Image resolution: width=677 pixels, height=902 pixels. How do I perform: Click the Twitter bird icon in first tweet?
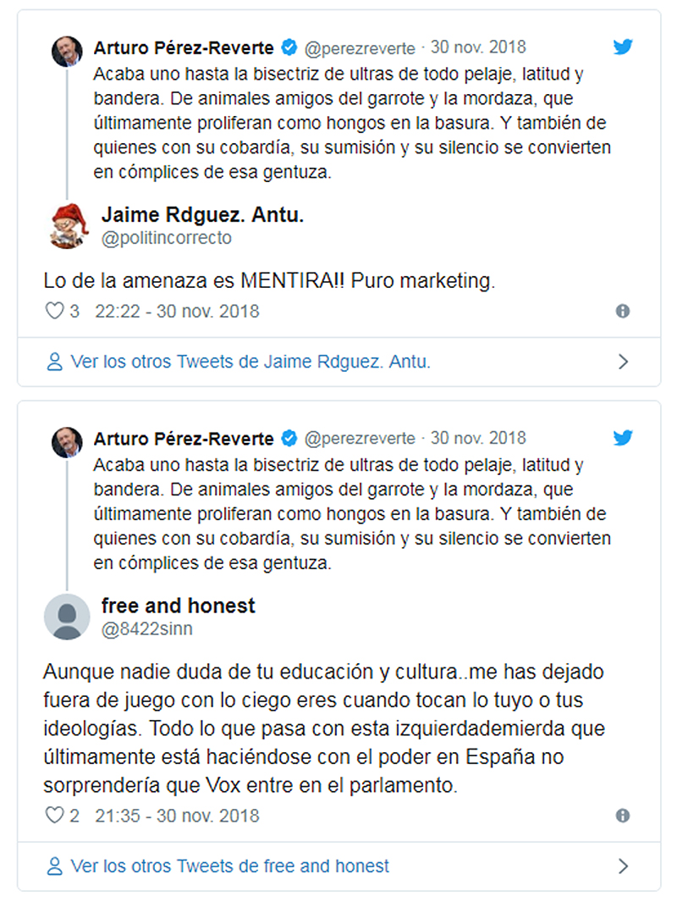622,47
